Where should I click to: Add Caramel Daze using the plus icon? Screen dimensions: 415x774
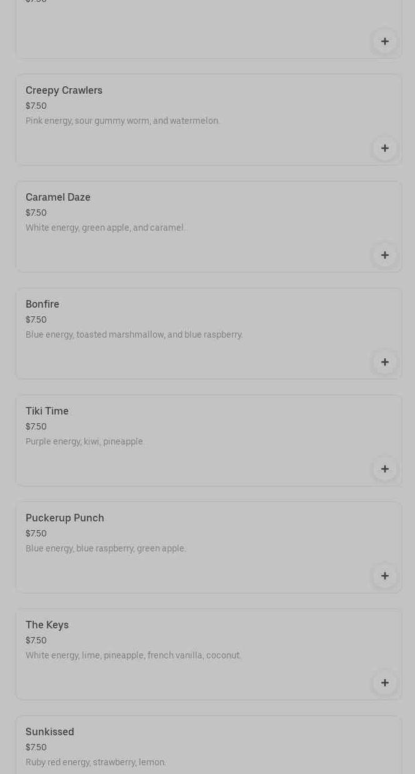click(x=384, y=255)
